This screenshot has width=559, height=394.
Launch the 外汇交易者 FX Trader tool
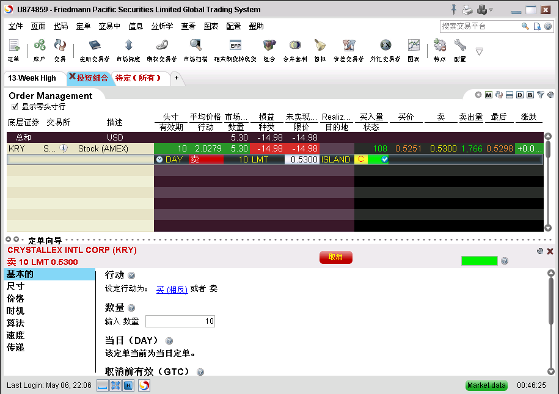(x=385, y=46)
